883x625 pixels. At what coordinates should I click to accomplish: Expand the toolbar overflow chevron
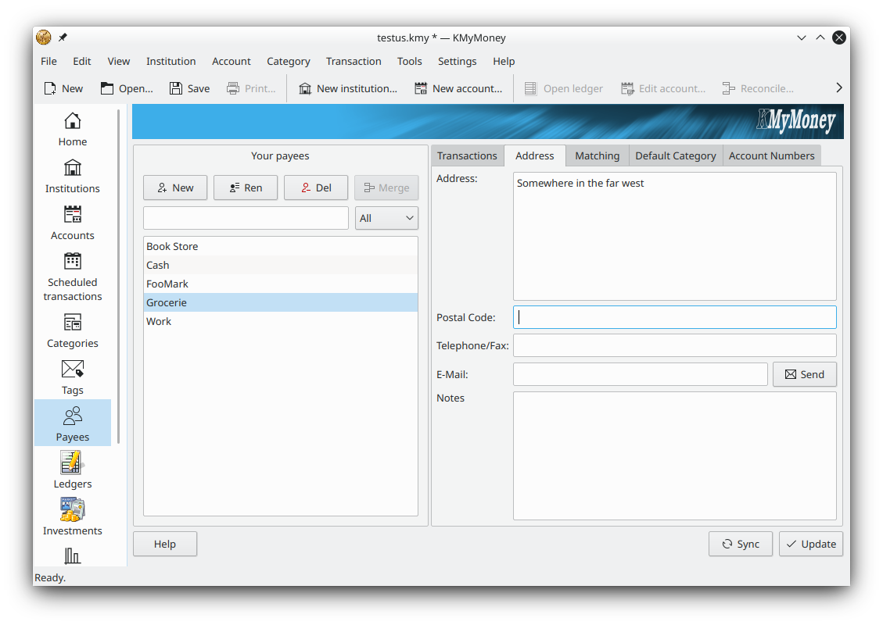pyautogui.click(x=838, y=88)
